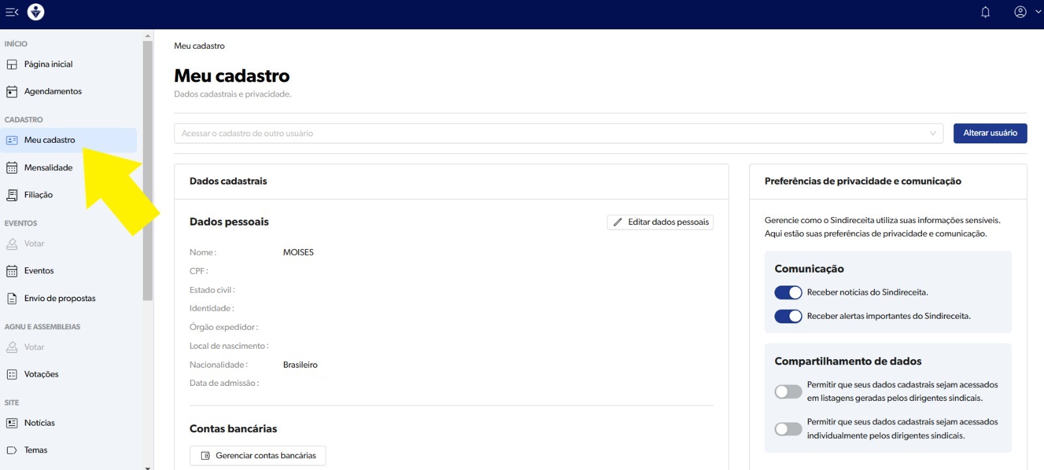Click the Filiação document icon
Viewport: 1044px width, 470px height.
click(12, 195)
